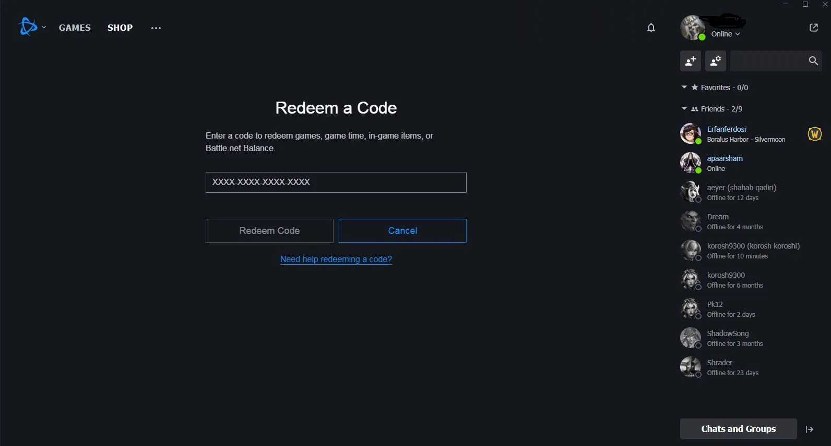Viewport: 831px width, 446px height.
Task: Open the three-dot more menu
Action: tap(156, 28)
